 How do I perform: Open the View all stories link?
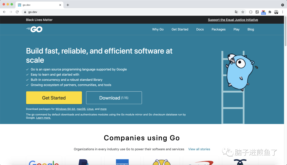pos(199,149)
